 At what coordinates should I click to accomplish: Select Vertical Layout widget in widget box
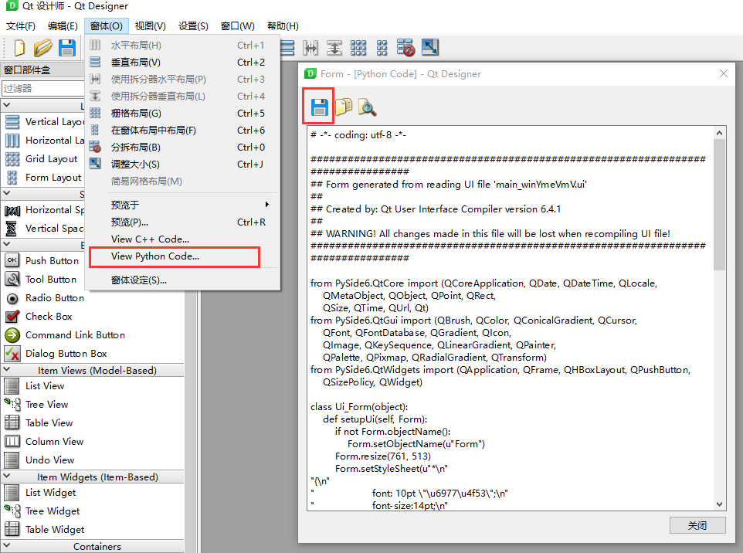[x=44, y=122]
